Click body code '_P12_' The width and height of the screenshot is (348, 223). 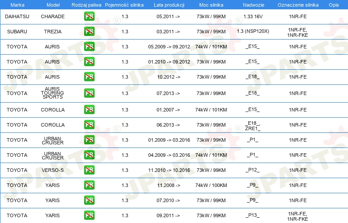point(253,170)
